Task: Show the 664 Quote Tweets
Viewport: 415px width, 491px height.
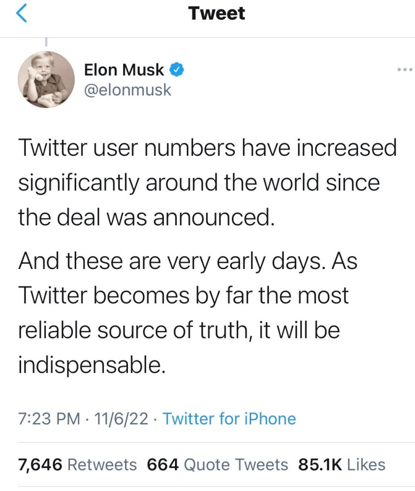Action: [218, 464]
